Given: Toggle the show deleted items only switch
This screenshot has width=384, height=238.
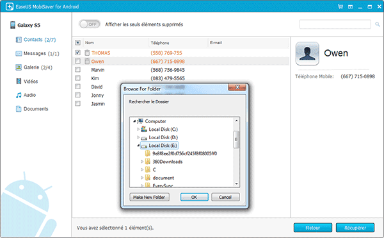Looking at the screenshot, I should [x=90, y=24].
